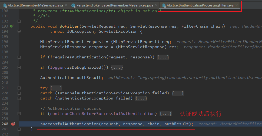The height and width of the screenshot is (136, 262).
Task: Click the logger field on line 205
Action: click(x=57, y=68)
